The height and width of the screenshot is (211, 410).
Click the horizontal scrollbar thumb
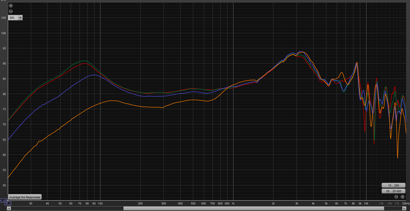coord(254,208)
